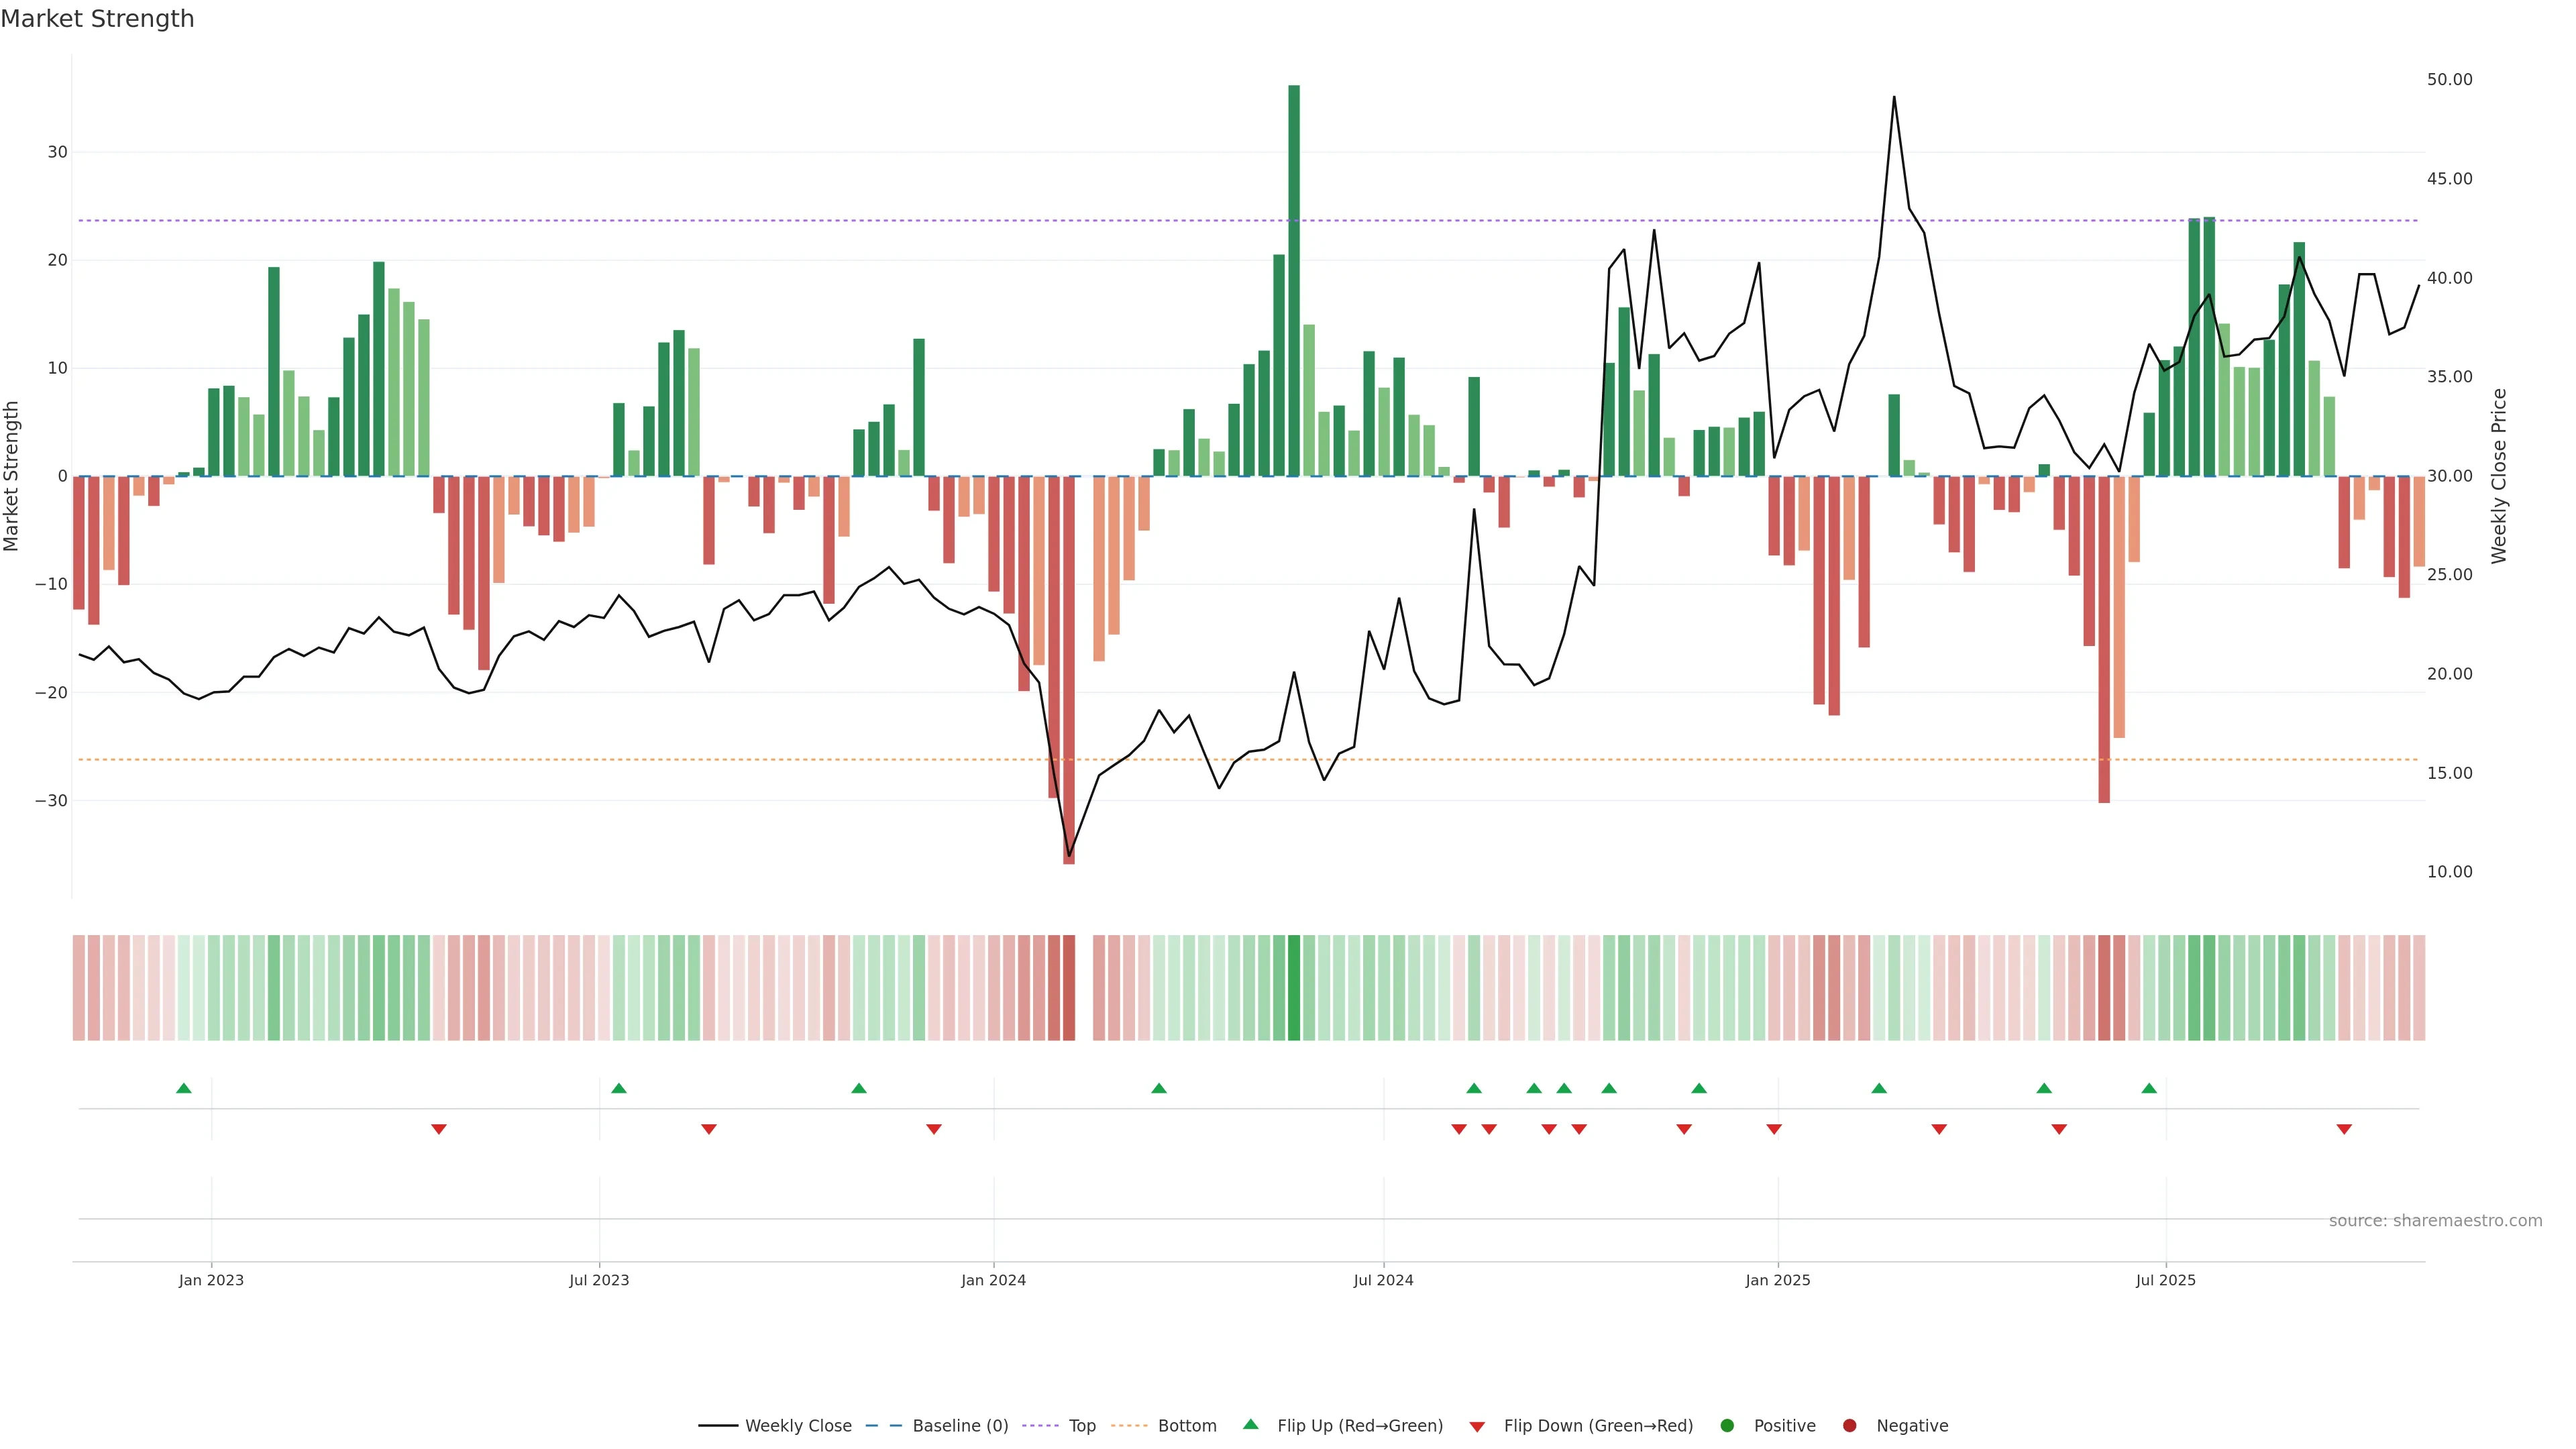Image resolution: width=2576 pixels, height=1449 pixels.
Task: Click Flip Down red triangle legend icon
Action: (x=1477, y=1426)
